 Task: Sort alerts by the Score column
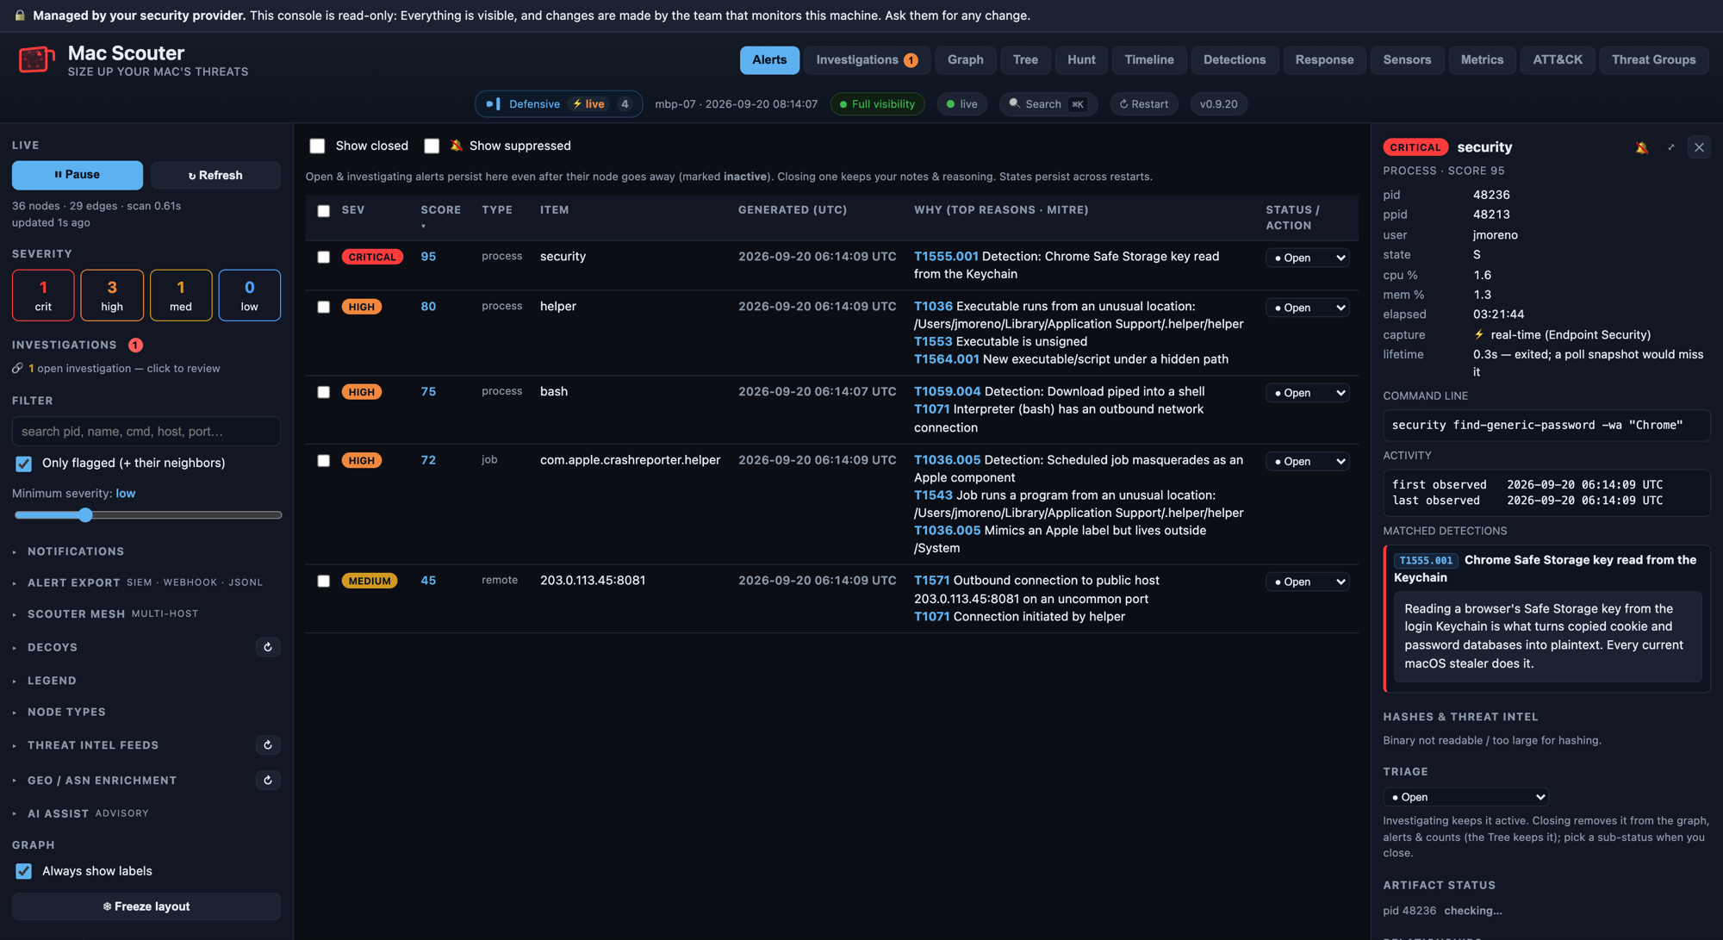click(440, 210)
